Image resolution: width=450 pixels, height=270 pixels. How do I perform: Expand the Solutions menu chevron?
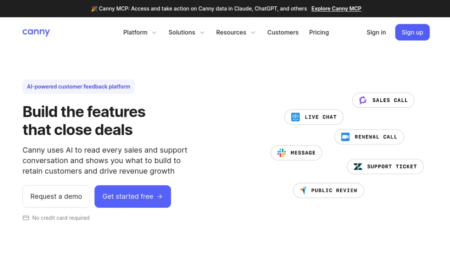click(x=202, y=32)
